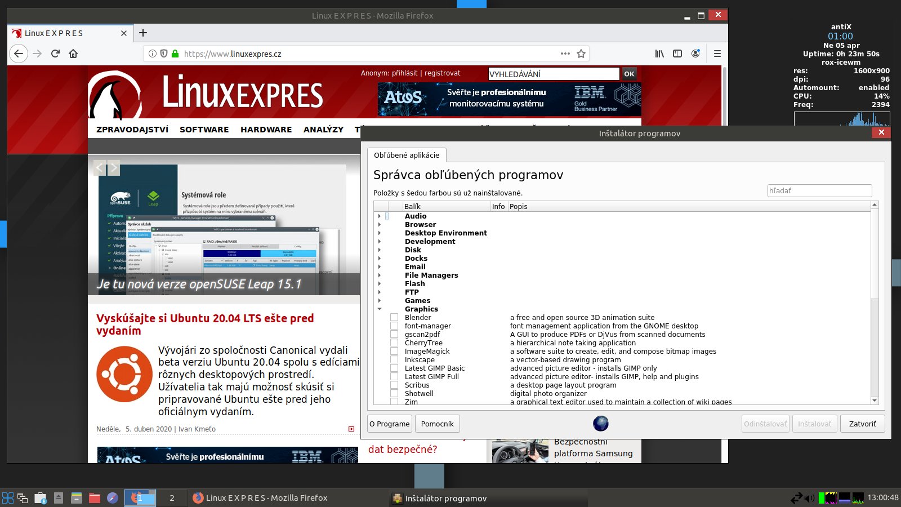Collapse the Graphics category
The image size is (901, 507).
(x=379, y=309)
